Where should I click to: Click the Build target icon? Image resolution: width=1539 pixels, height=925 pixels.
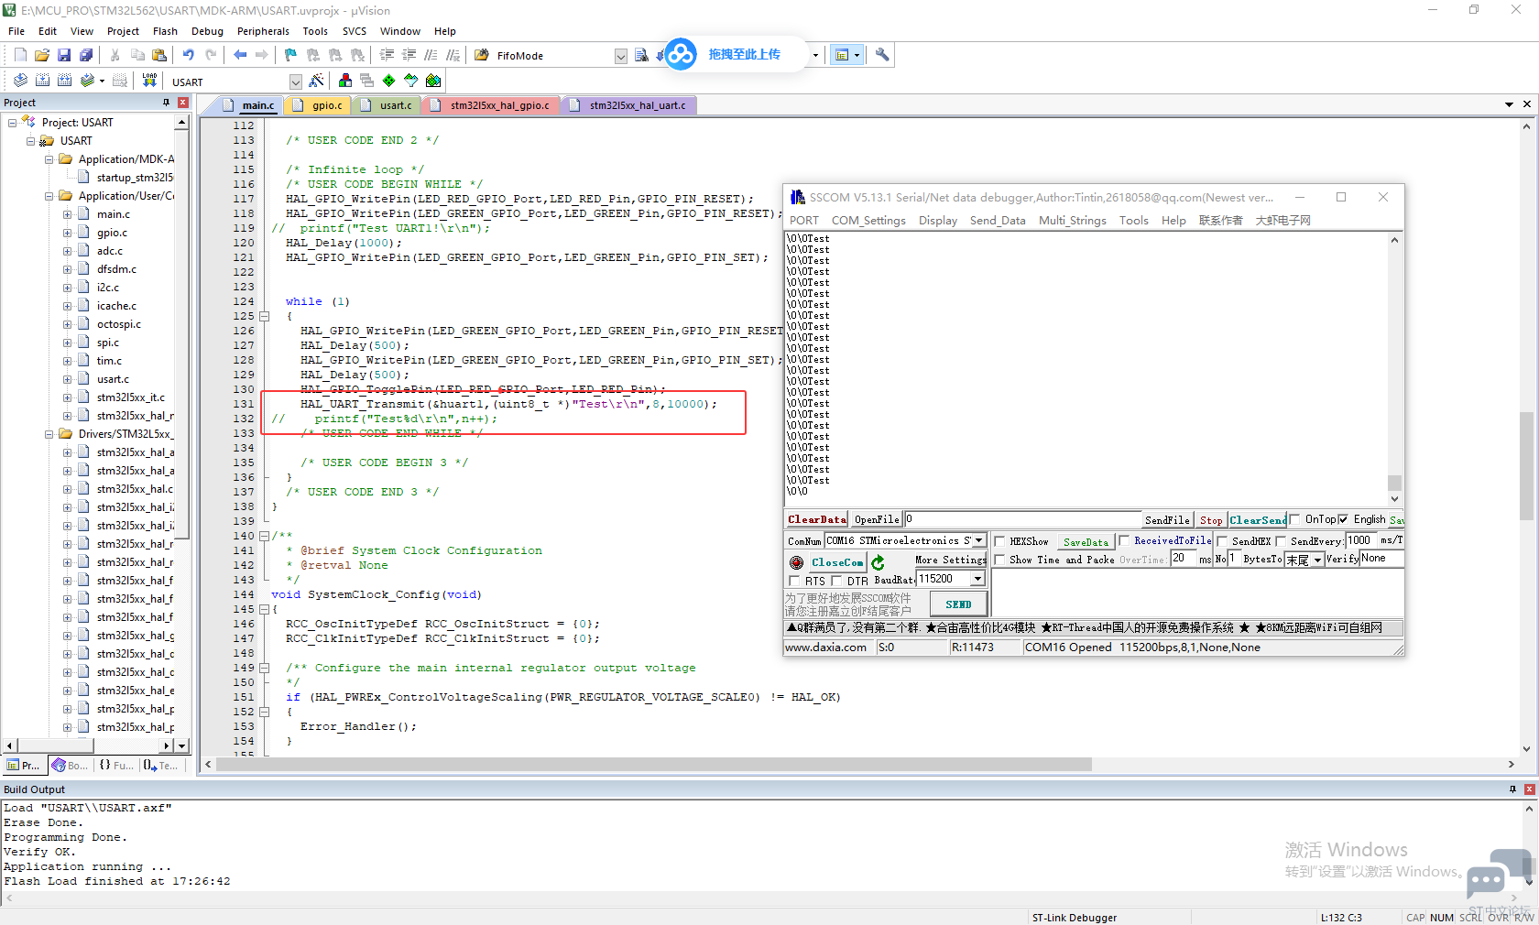click(x=42, y=81)
